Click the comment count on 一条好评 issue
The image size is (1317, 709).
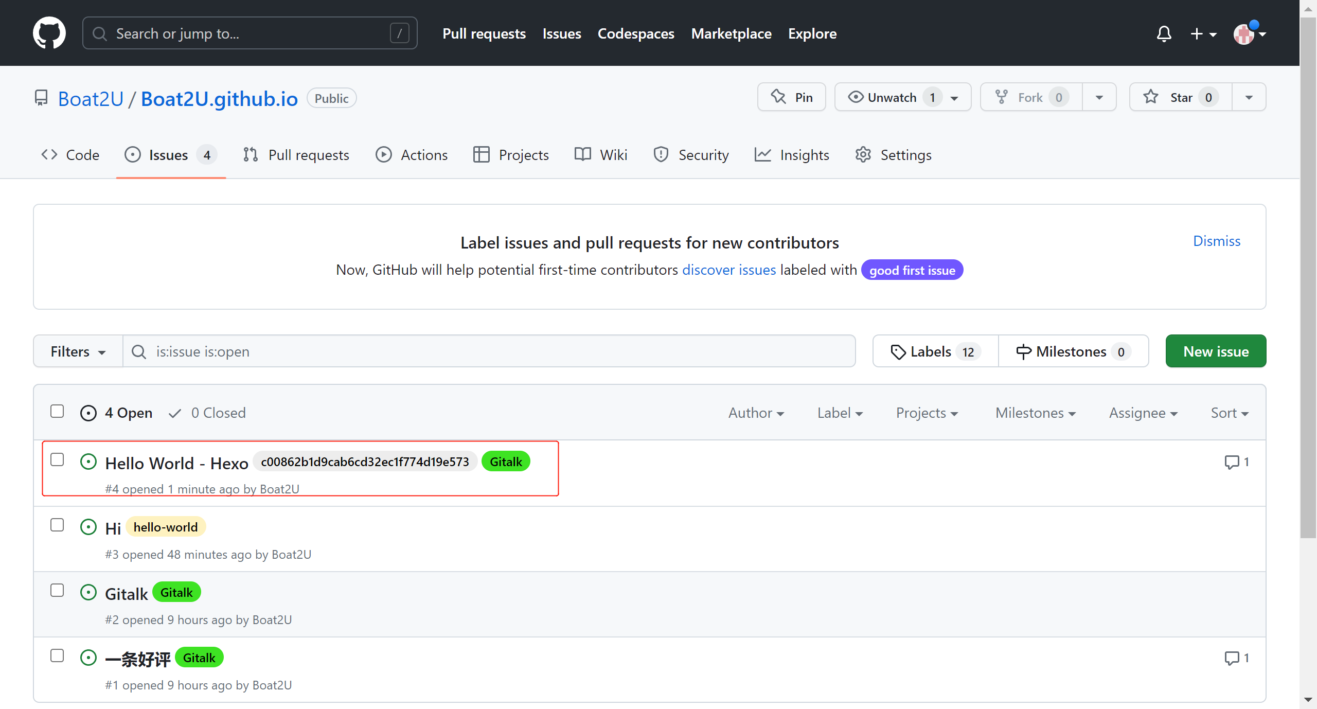click(1237, 658)
